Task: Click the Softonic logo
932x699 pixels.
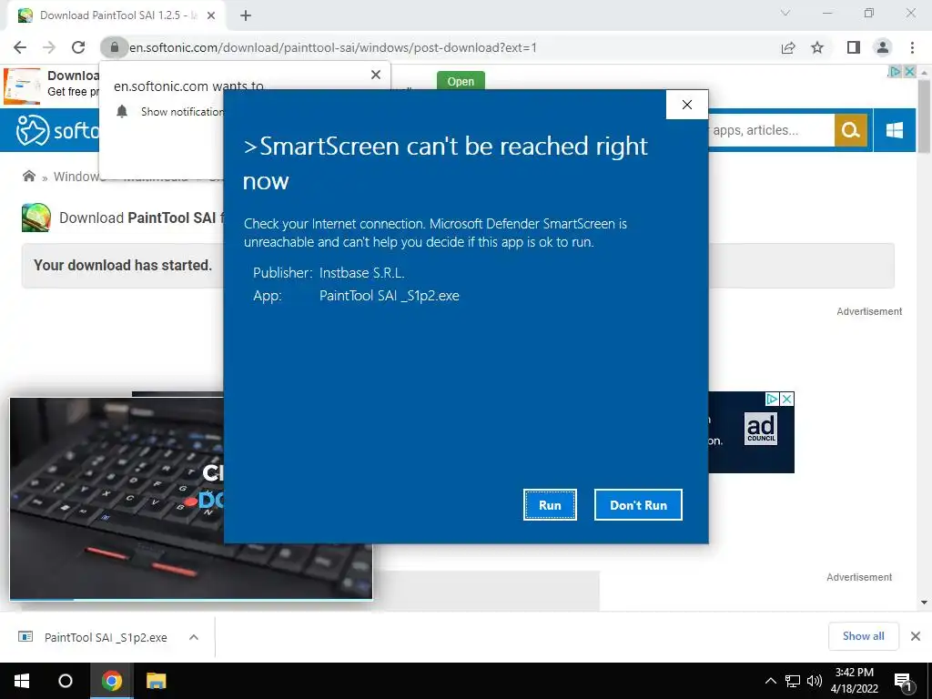Action: tap(56, 129)
